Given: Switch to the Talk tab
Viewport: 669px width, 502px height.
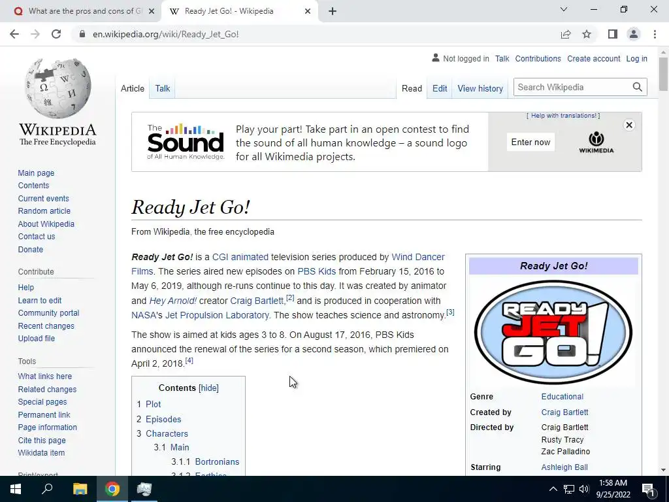Looking at the screenshot, I should (x=163, y=88).
